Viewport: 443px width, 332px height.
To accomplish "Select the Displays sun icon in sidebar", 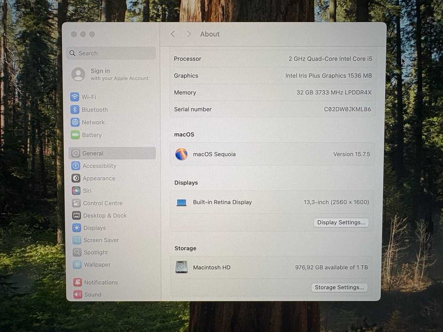I will click(x=76, y=228).
